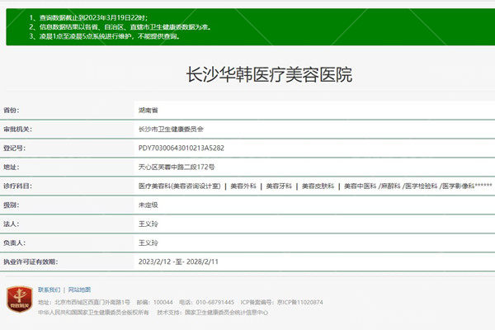This screenshot has width=495, height=330.
Task: Click 医疗美容科(美容咨询设计室) in departments
Action: [179, 186]
